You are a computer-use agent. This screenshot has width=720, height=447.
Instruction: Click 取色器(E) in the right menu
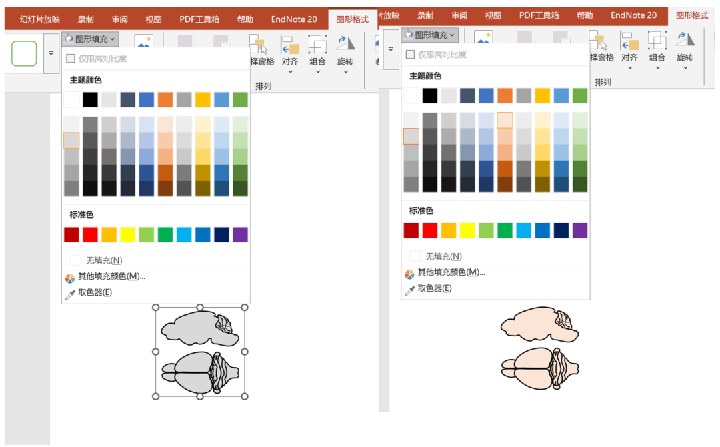pyautogui.click(x=434, y=288)
